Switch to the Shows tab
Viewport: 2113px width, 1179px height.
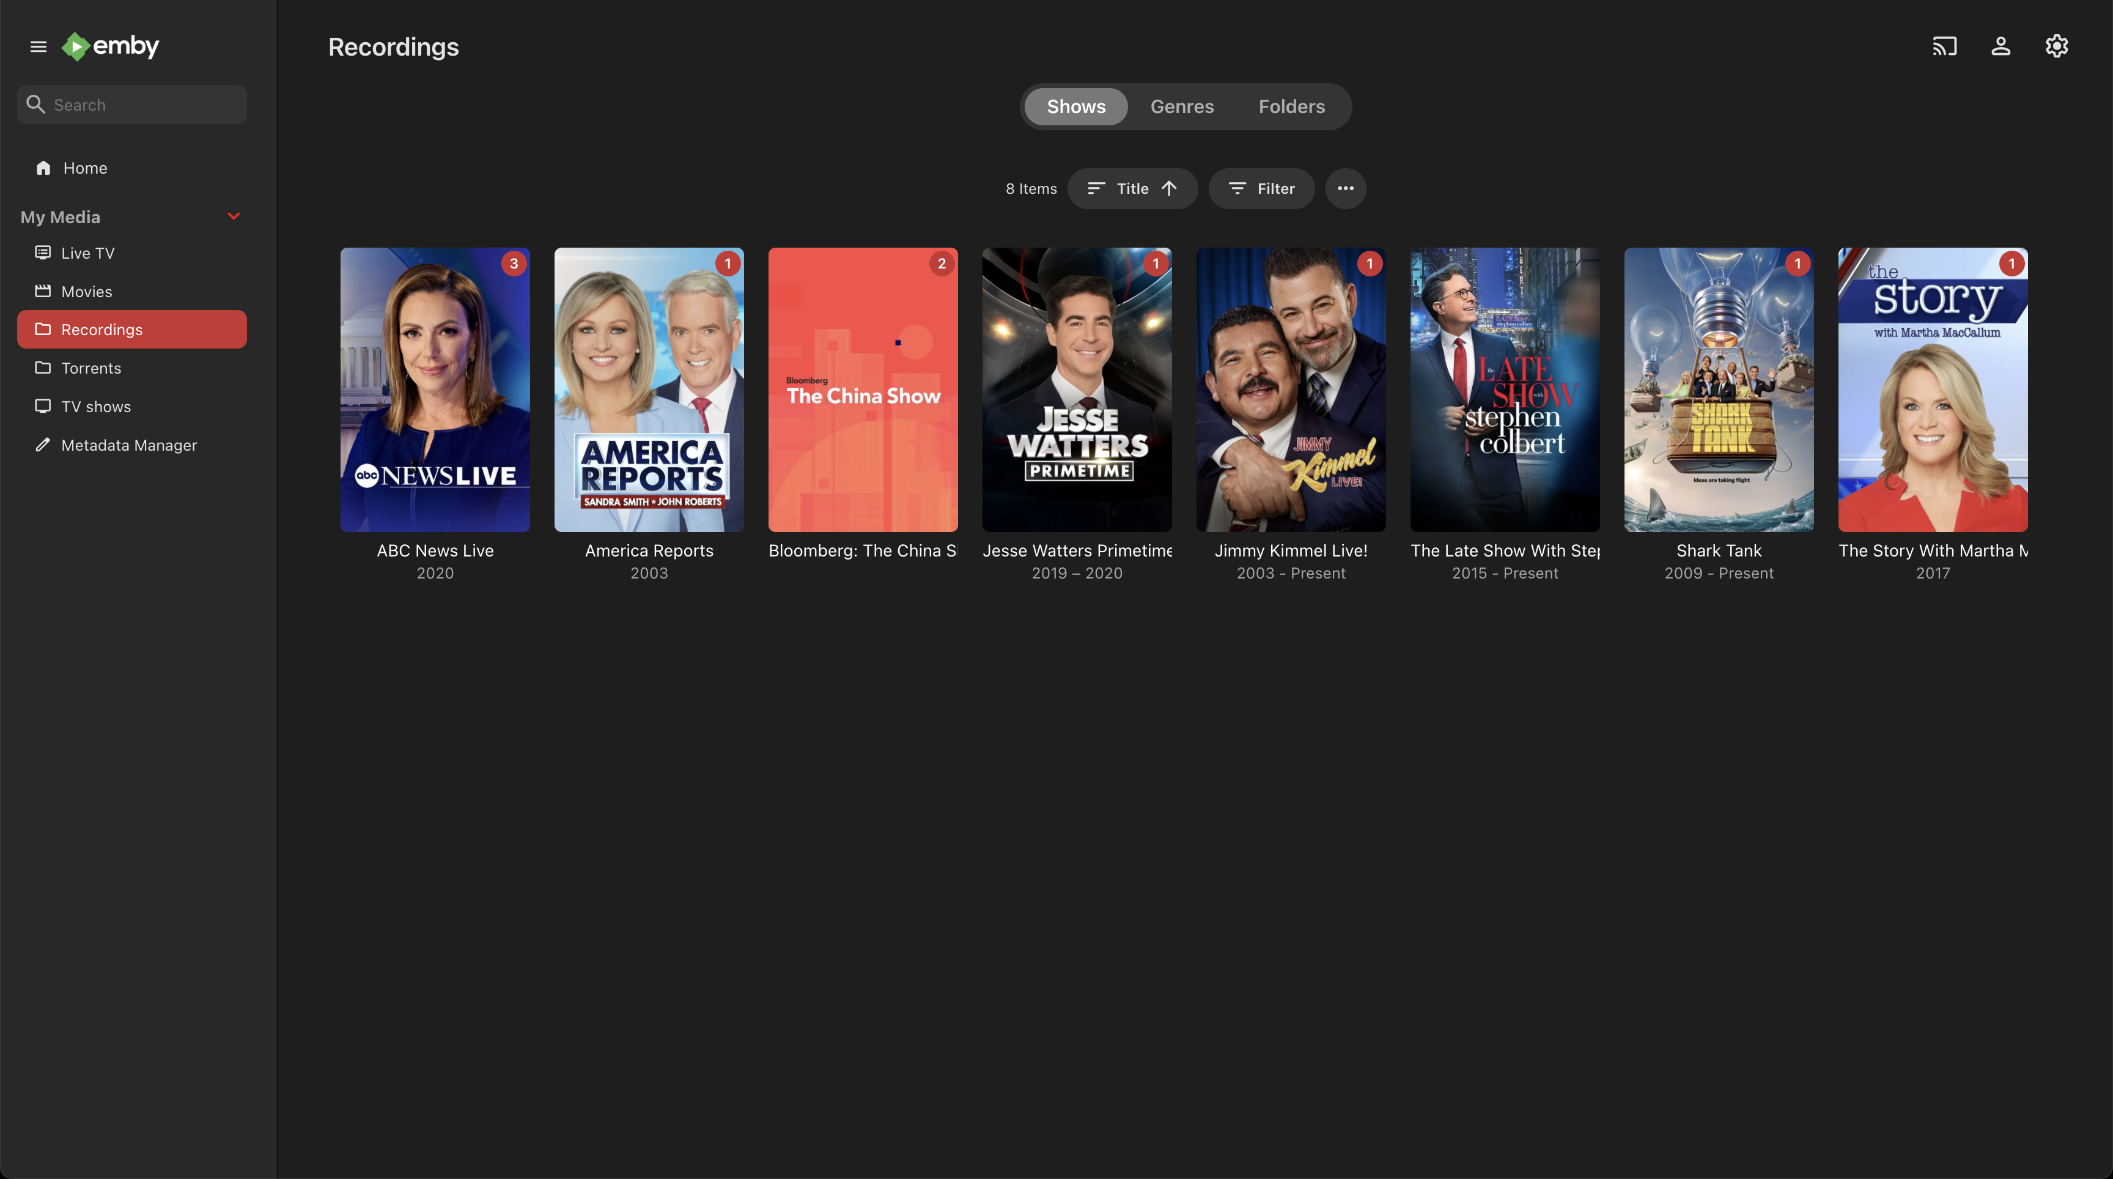[x=1076, y=106]
